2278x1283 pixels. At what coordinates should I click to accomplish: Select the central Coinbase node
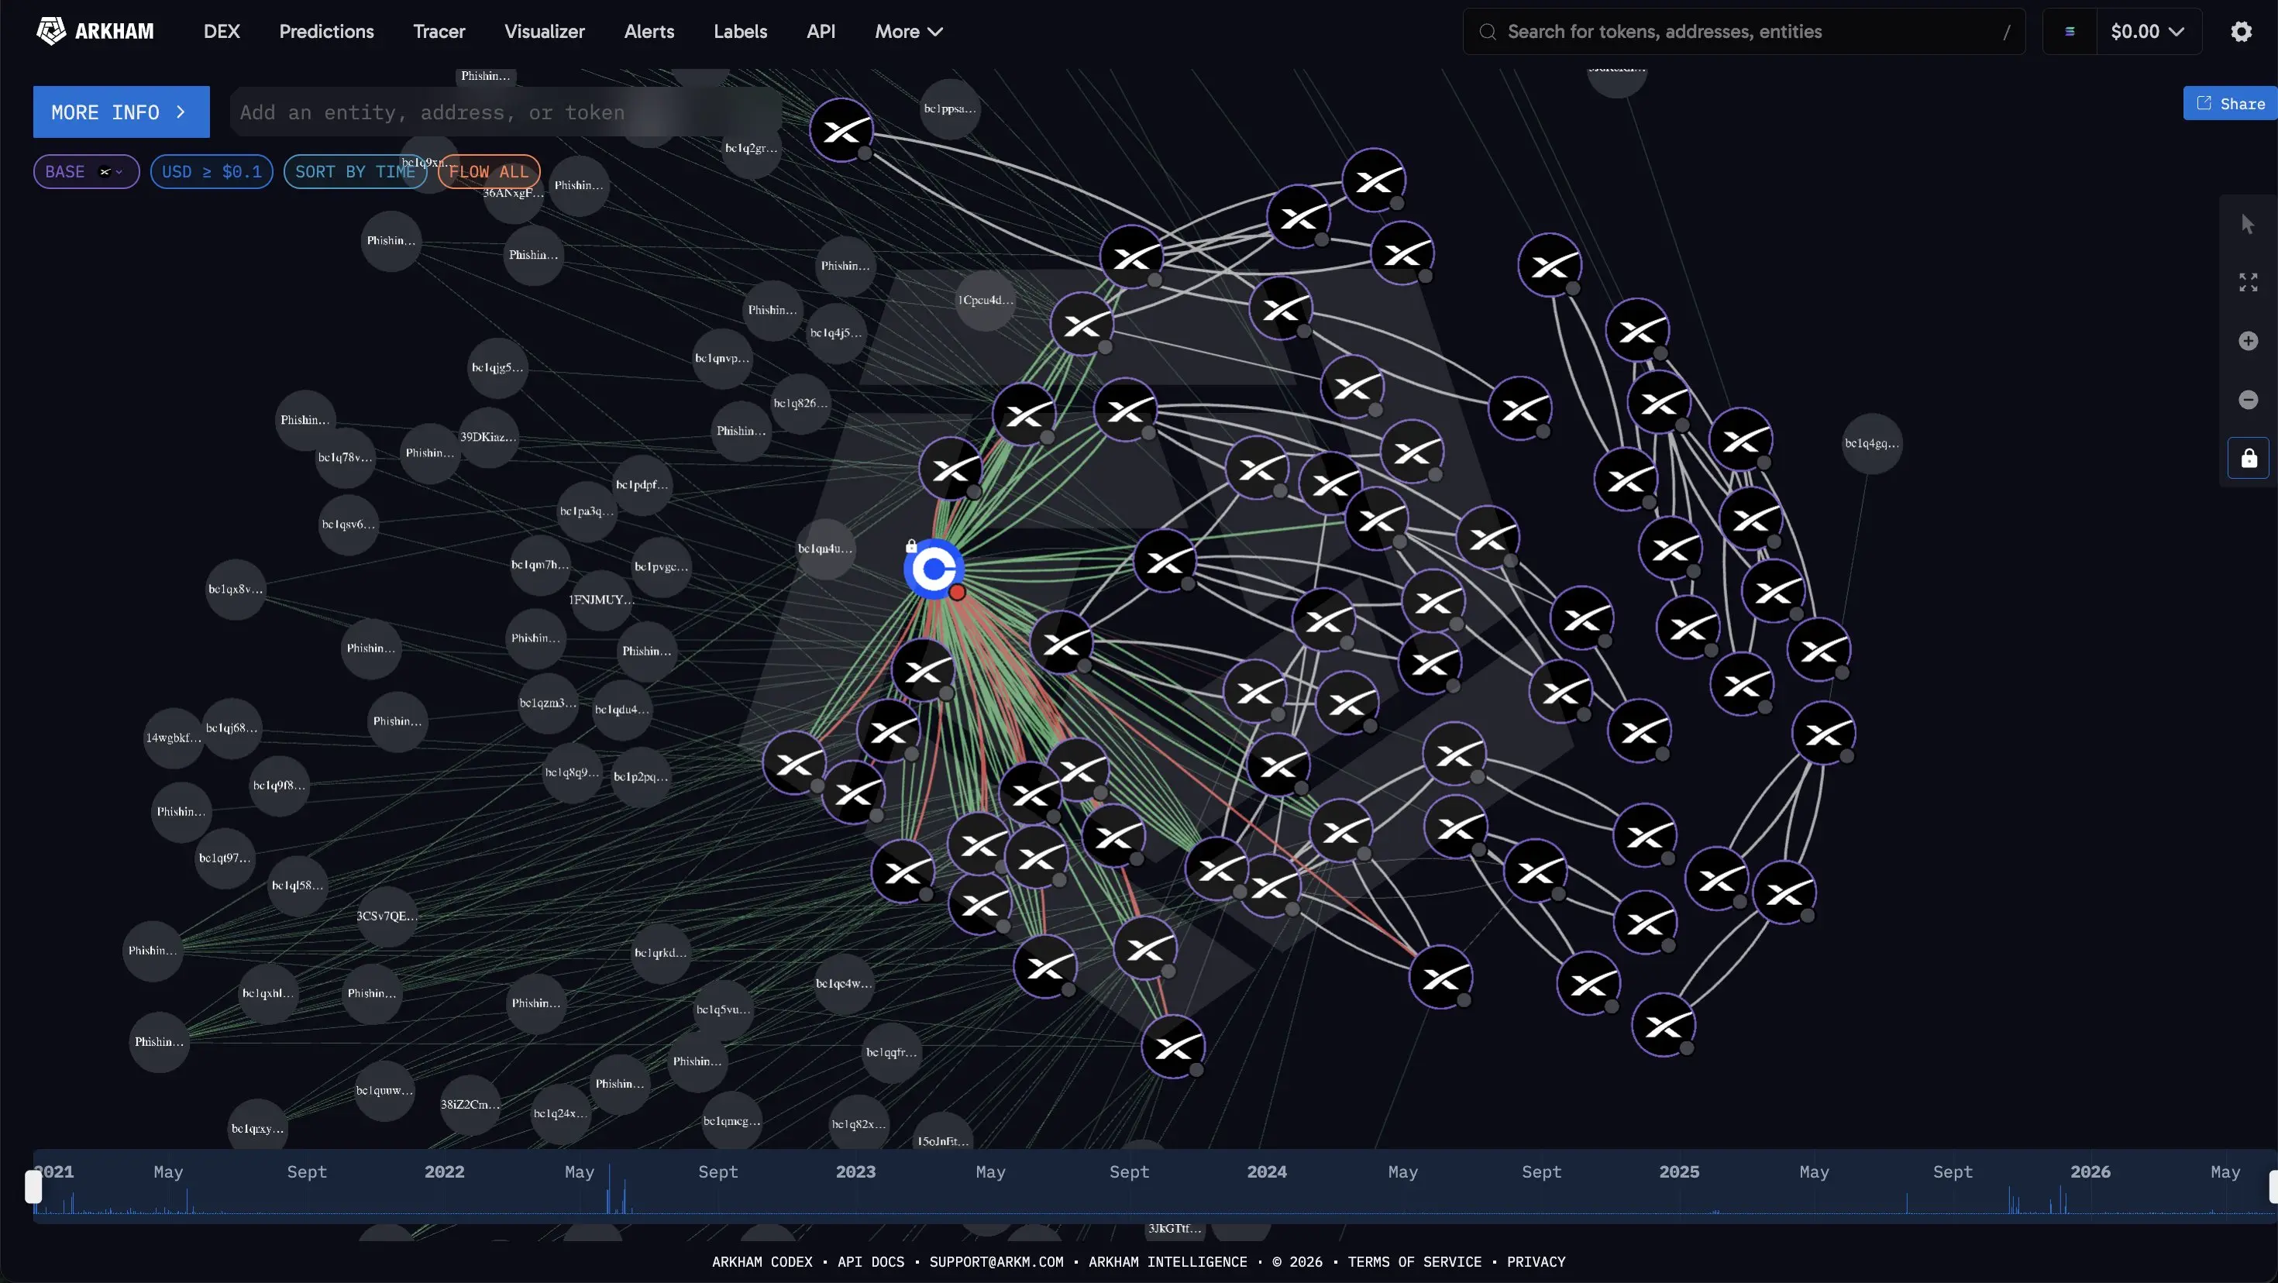(x=934, y=569)
